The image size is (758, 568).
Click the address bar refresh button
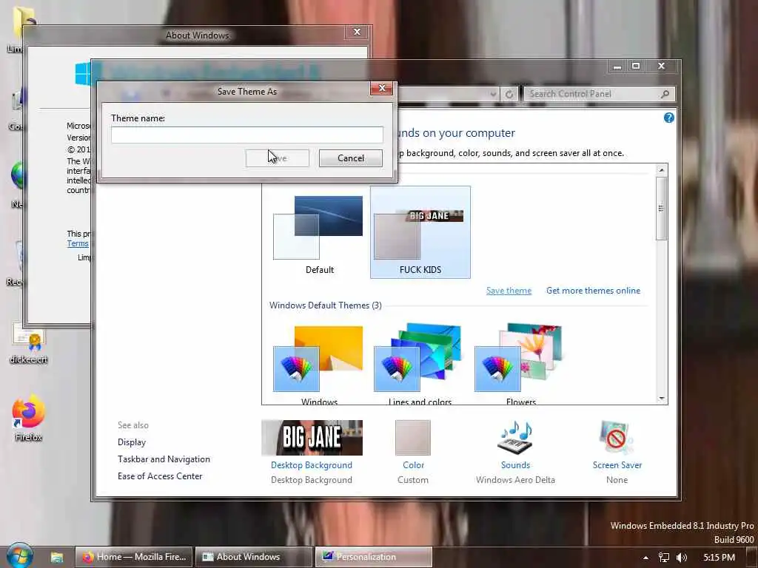(509, 94)
